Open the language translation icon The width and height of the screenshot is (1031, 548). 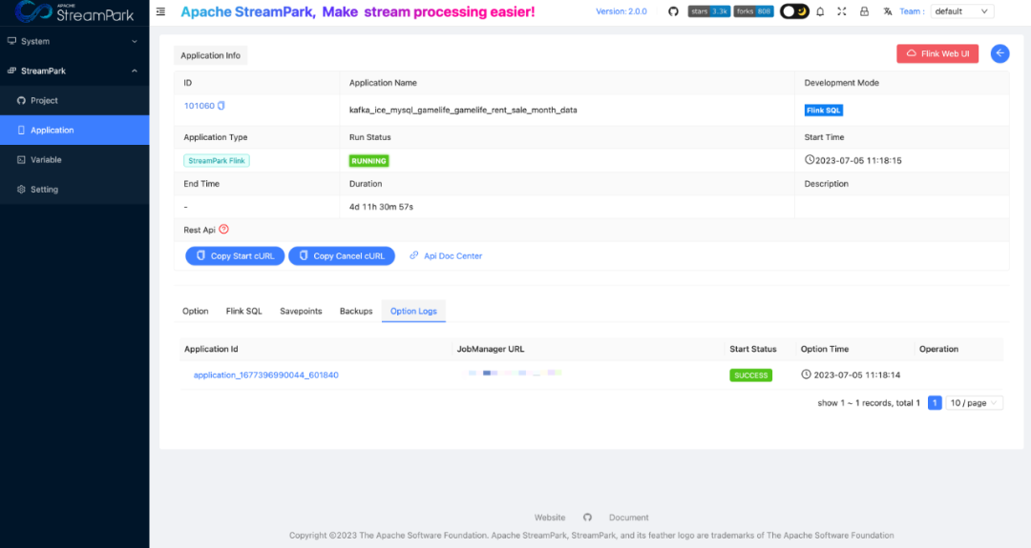(x=888, y=11)
